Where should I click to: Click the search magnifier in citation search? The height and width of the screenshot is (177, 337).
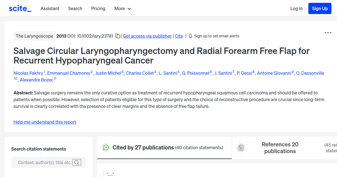77,162
